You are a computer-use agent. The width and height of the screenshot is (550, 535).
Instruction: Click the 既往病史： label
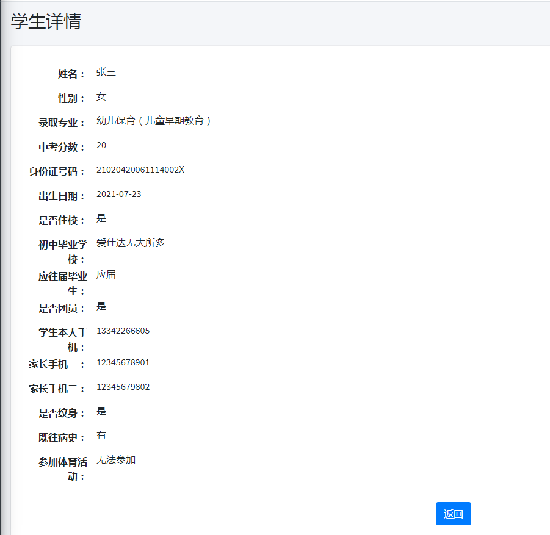point(62,438)
